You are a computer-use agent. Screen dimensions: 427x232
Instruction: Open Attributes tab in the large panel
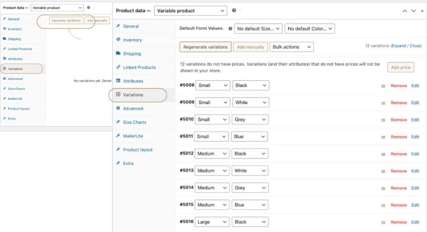point(133,81)
